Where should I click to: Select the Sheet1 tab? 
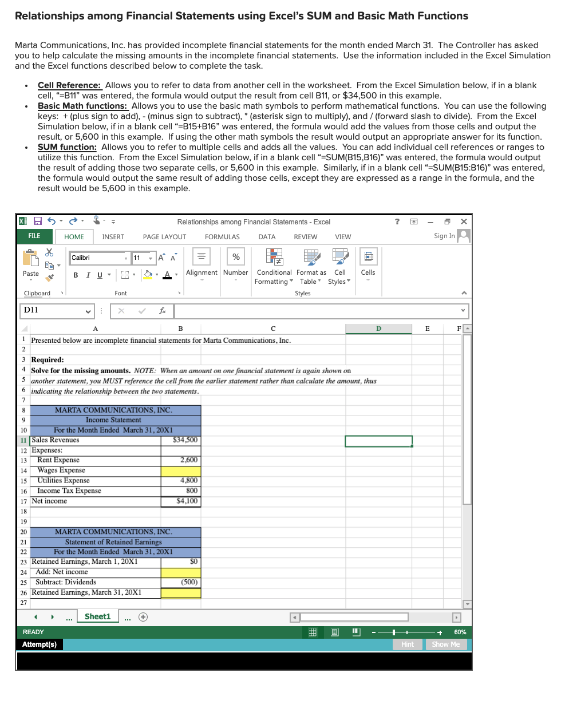click(97, 616)
